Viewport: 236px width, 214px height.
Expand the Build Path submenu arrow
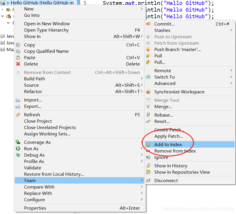142,79
